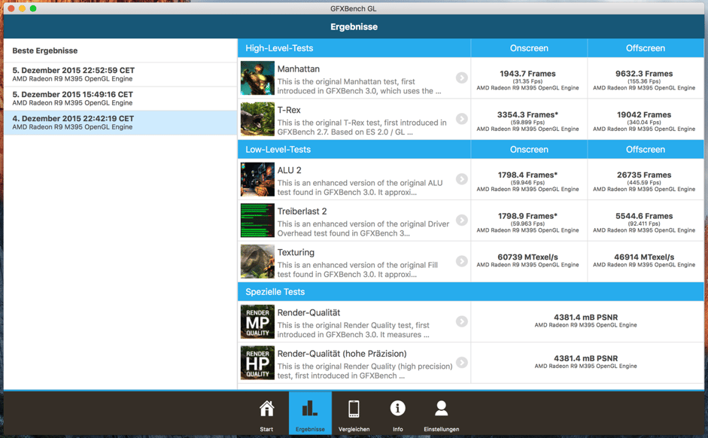Click the ALU 2 test thumbnail
Image resolution: width=708 pixels, height=438 pixels.
click(x=257, y=179)
